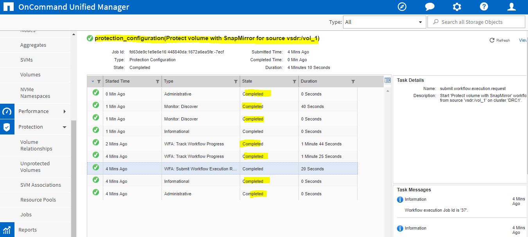The image size is (528, 237).
Task: Open the chat/feedback bubble icon
Action: click(x=429, y=6)
